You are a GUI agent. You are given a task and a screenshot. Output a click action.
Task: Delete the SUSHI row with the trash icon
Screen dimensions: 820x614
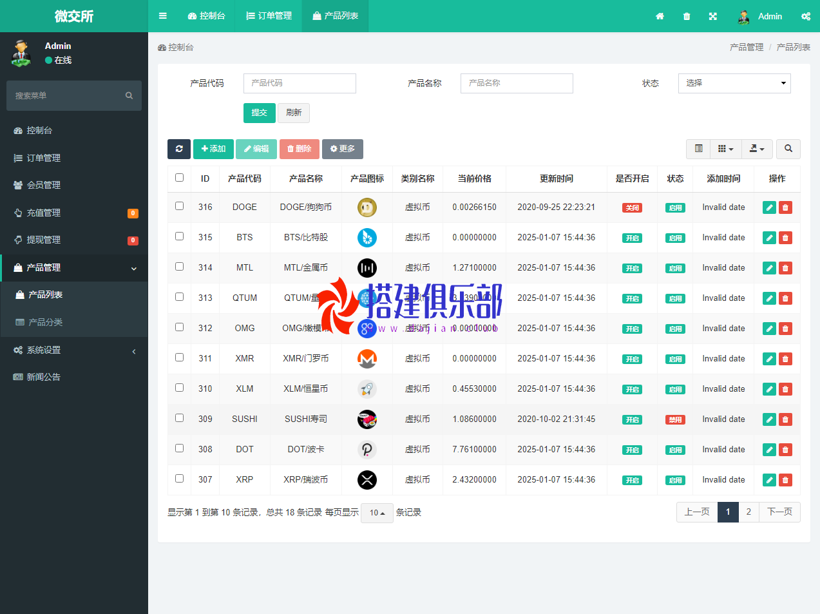pos(785,419)
